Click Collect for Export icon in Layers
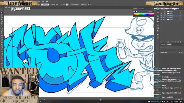Viewport: 184px width, 103px height. (168, 42)
